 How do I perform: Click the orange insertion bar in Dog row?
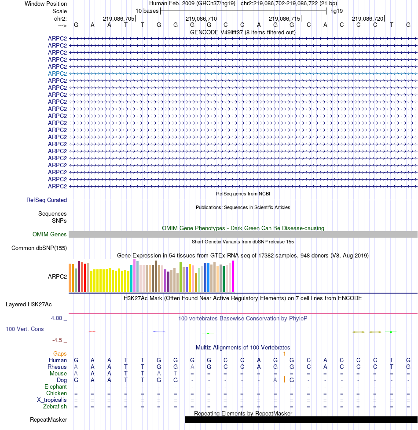point(285,379)
